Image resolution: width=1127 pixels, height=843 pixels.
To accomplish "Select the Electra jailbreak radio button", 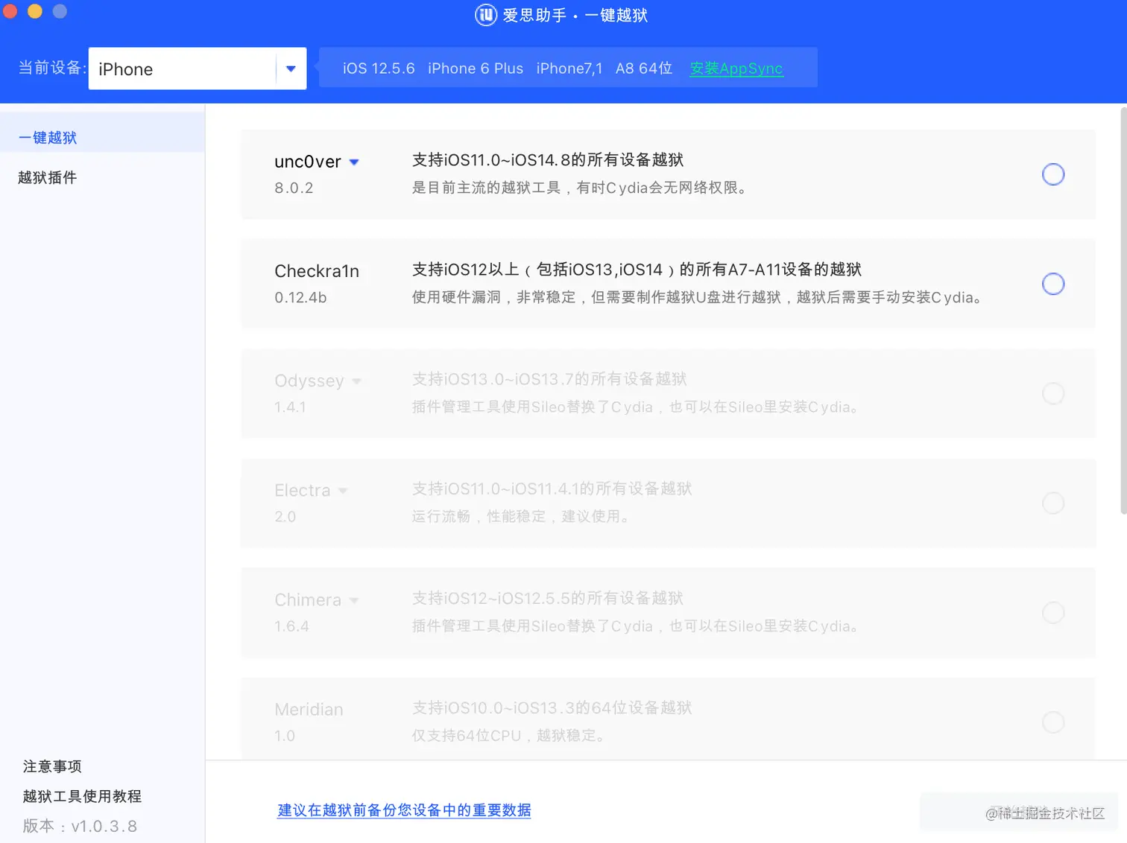I will [1052, 503].
